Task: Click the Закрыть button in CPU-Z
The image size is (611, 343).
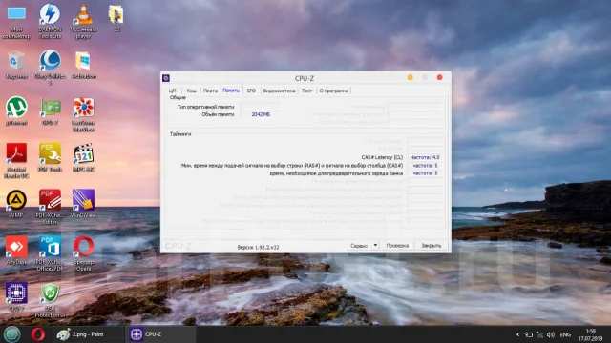Action: point(431,246)
